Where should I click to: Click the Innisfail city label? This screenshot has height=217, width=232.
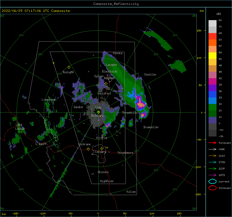tap(104, 93)
